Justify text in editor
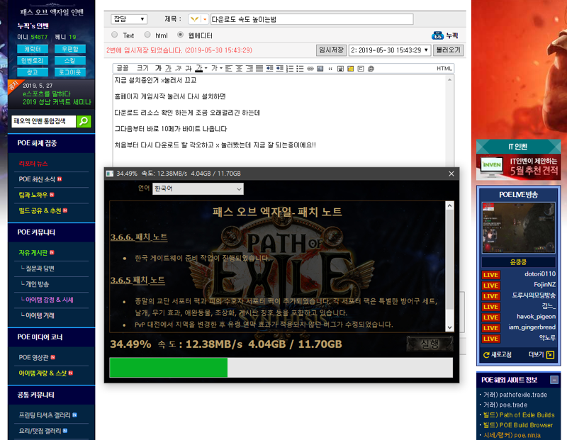 [259, 68]
